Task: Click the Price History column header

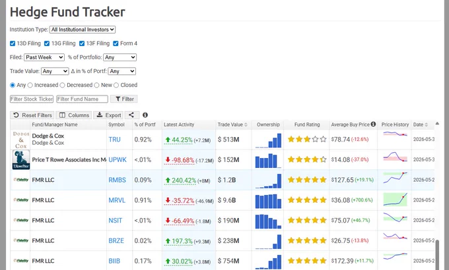Action: point(395,124)
